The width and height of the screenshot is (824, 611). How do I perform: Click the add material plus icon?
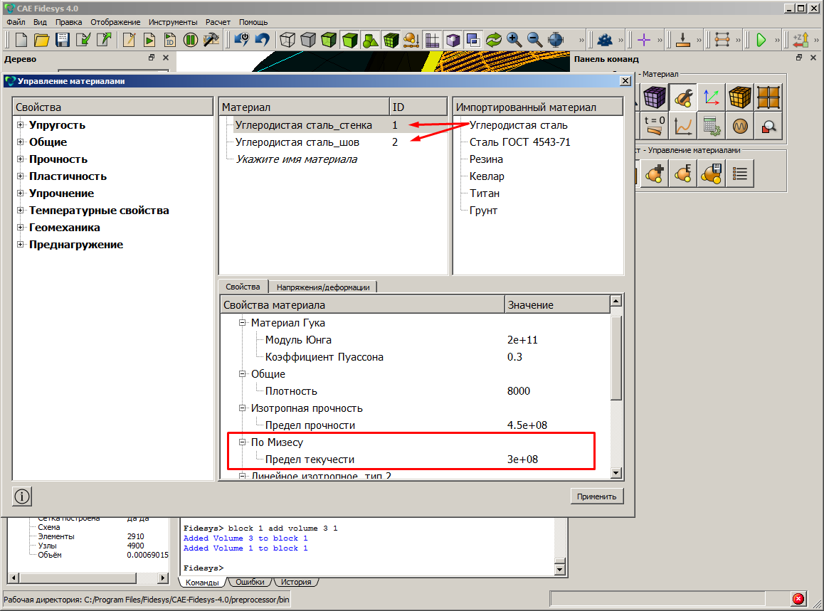(x=655, y=174)
